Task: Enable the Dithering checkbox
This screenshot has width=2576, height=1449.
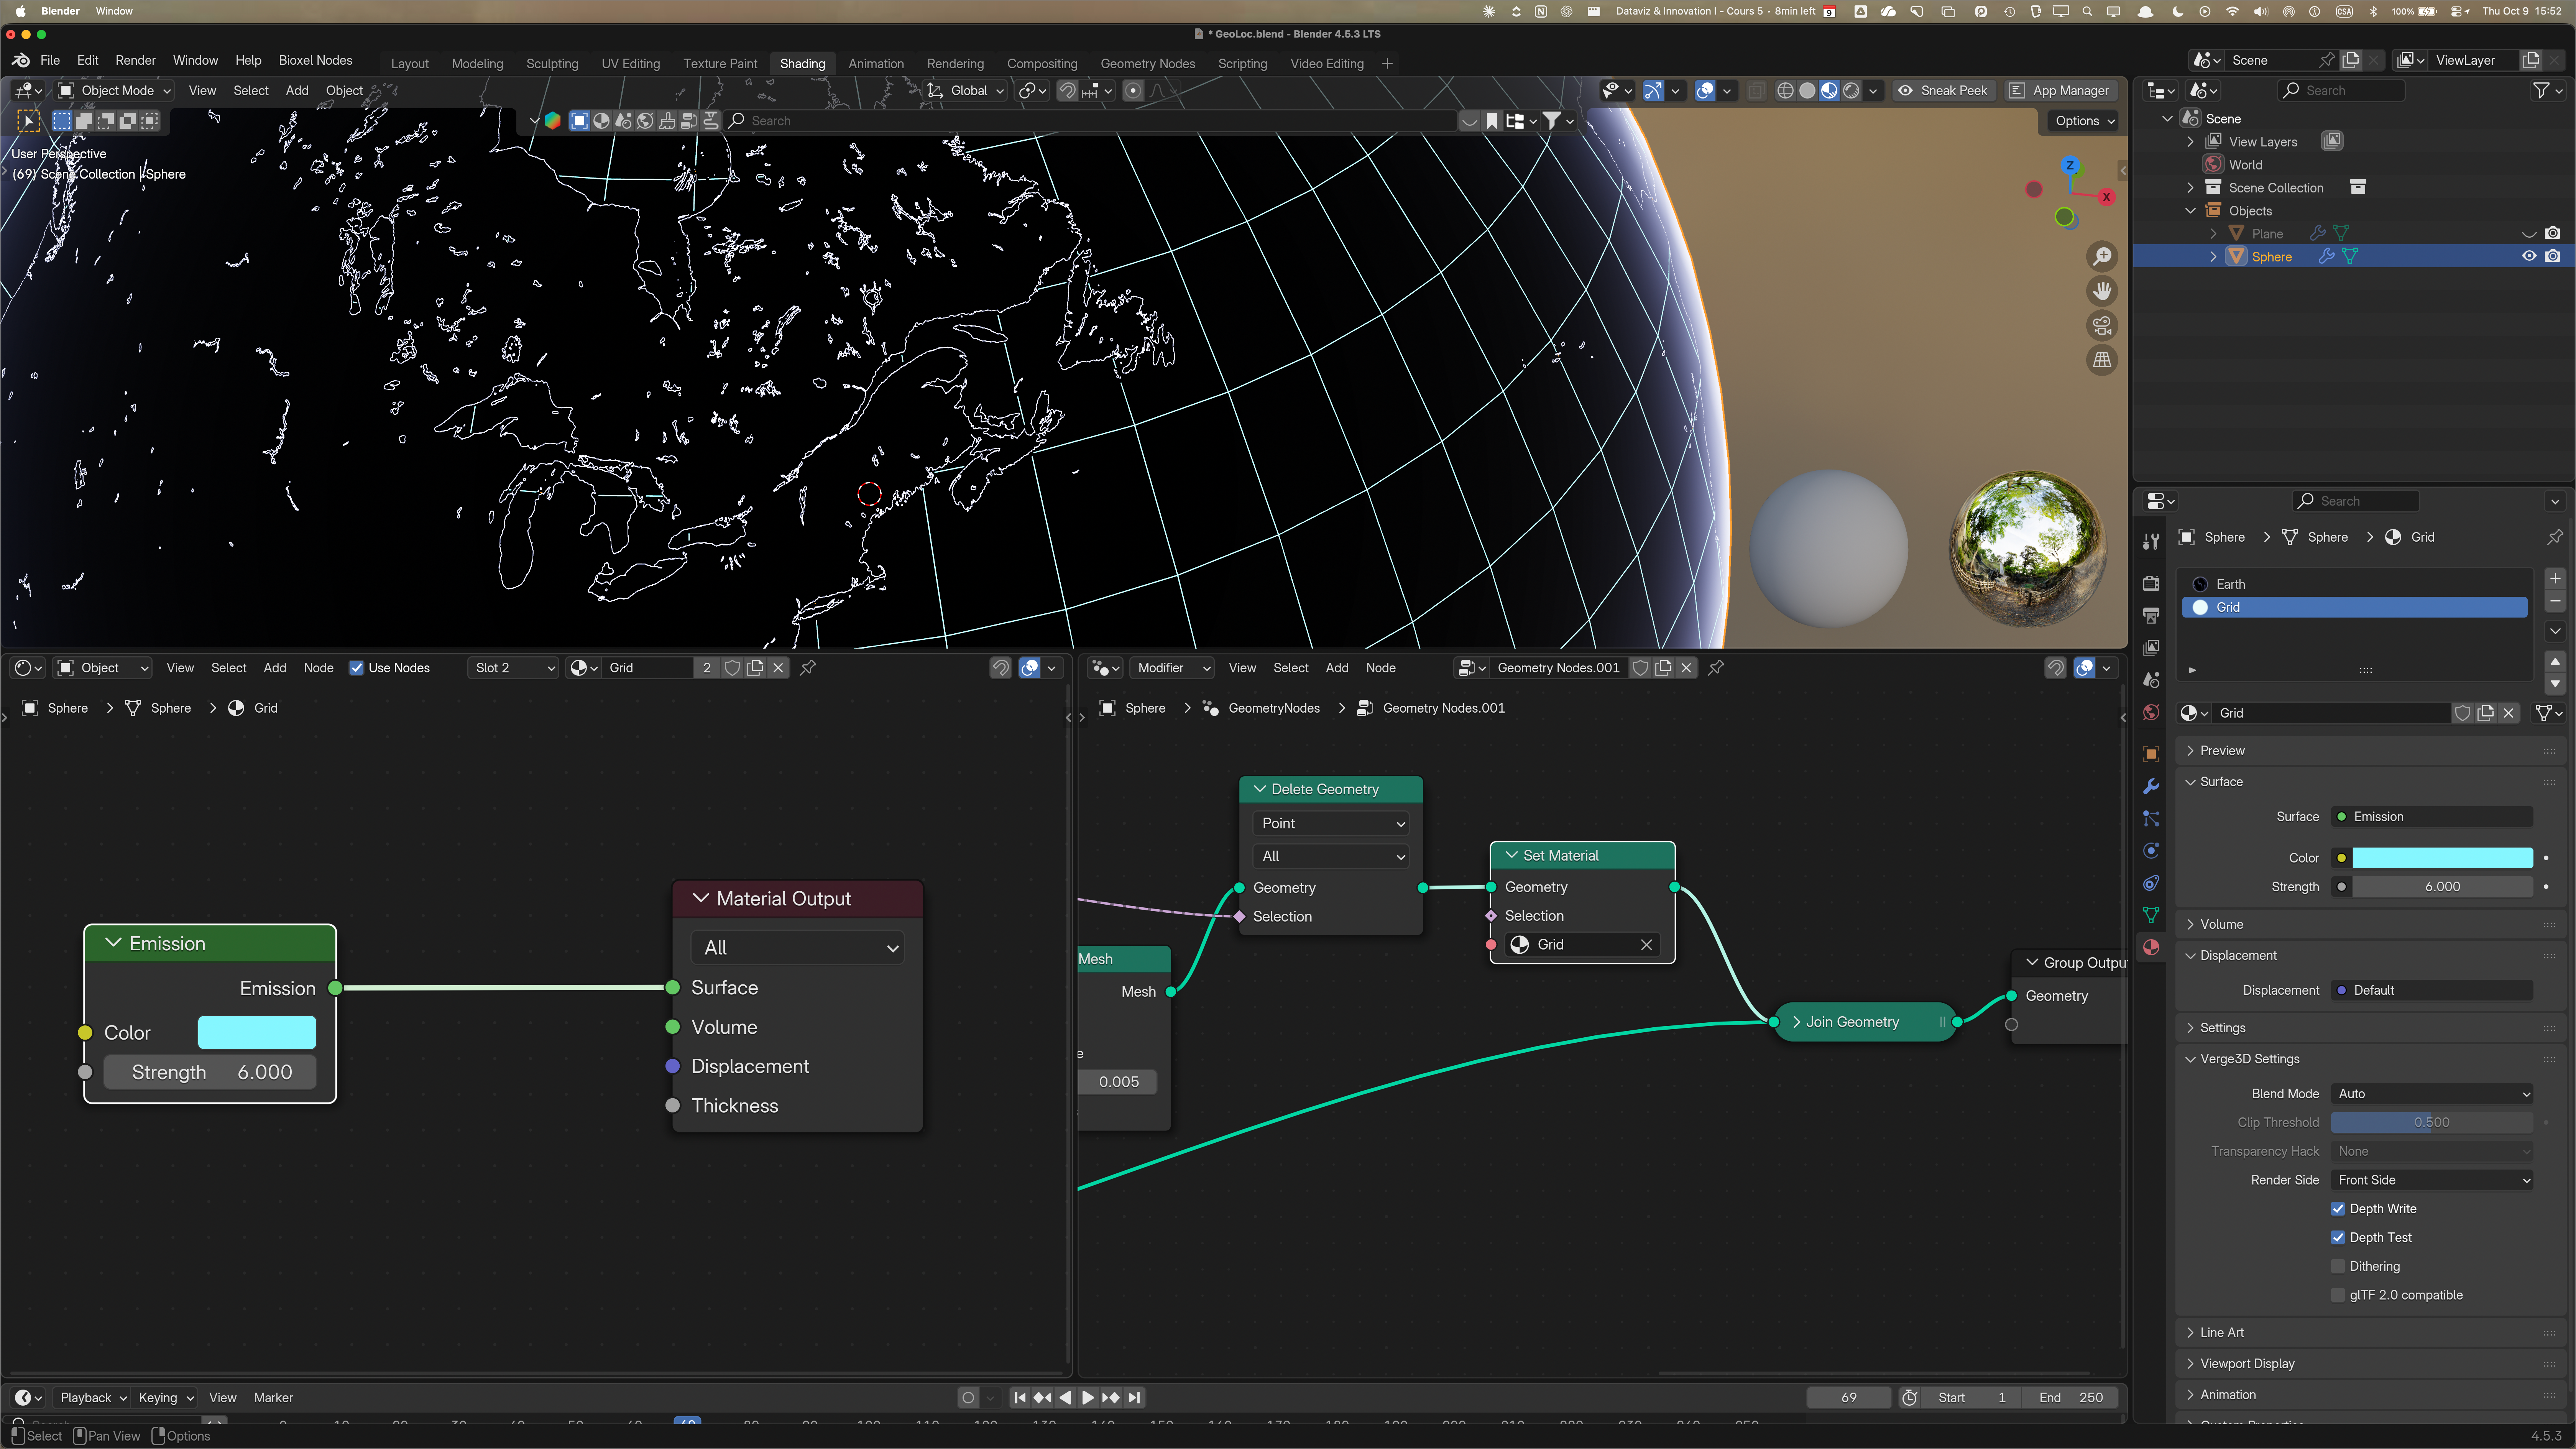Action: tap(2338, 1266)
